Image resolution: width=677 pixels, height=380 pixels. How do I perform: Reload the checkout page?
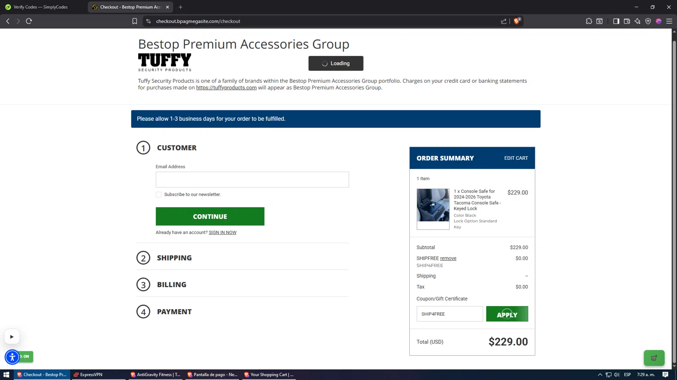tap(29, 21)
